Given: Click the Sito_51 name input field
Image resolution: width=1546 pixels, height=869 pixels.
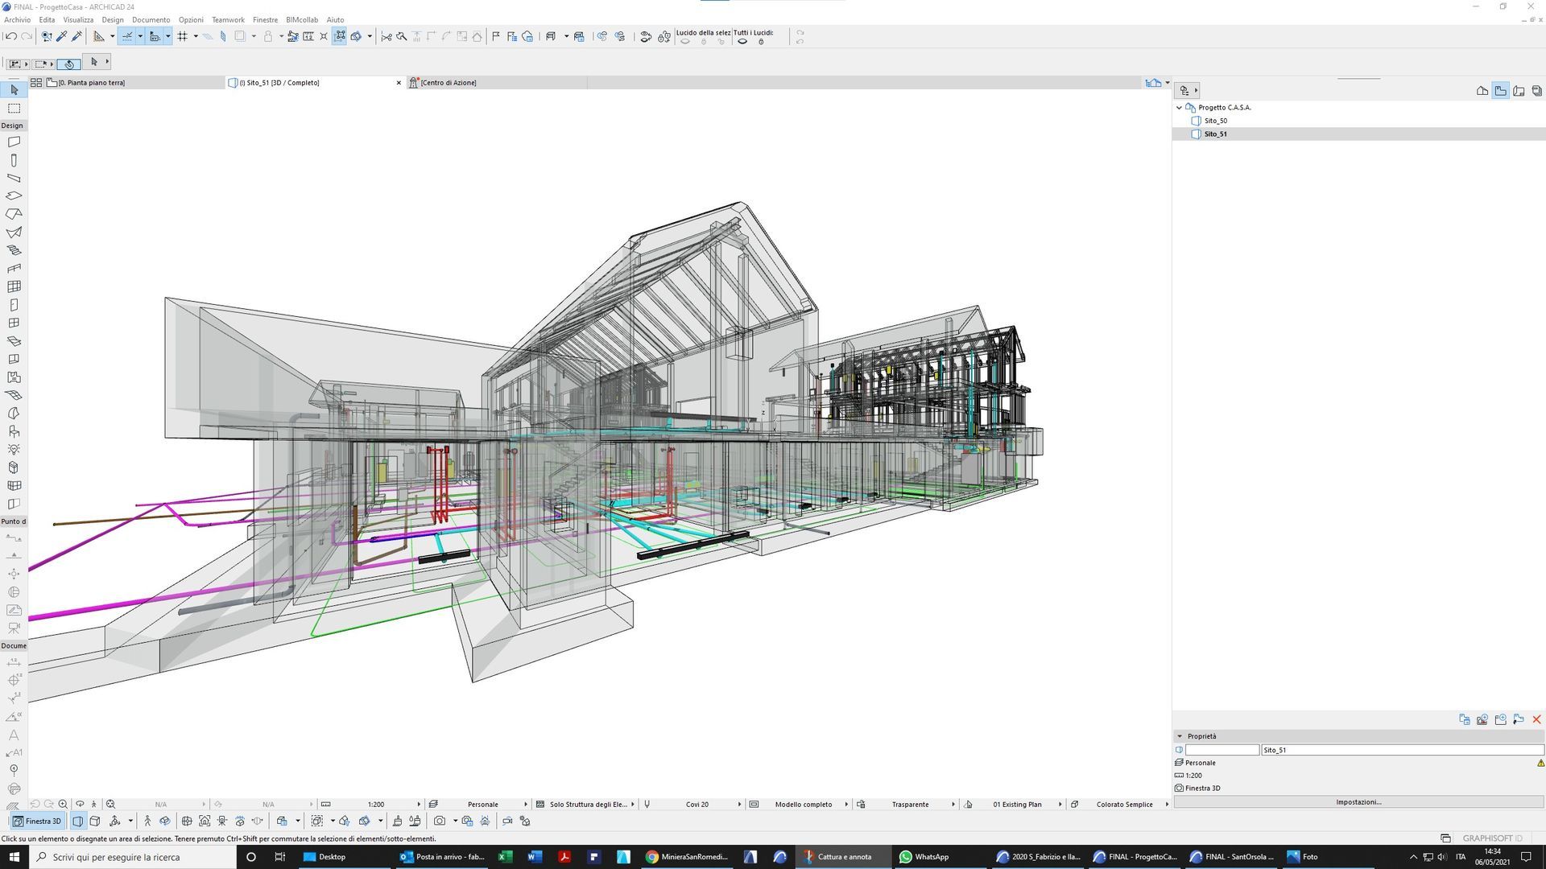Looking at the screenshot, I should click(1401, 750).
